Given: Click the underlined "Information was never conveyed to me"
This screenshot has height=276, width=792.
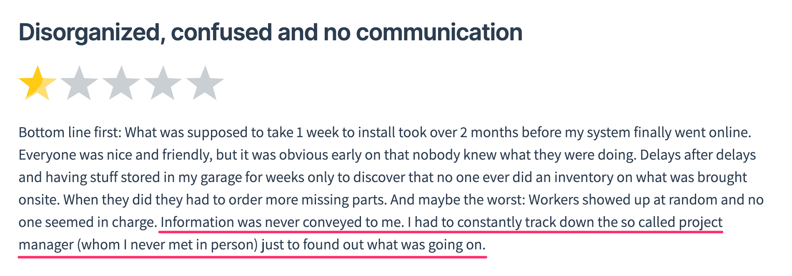Looking at the screenshot, I should point(282,222).
